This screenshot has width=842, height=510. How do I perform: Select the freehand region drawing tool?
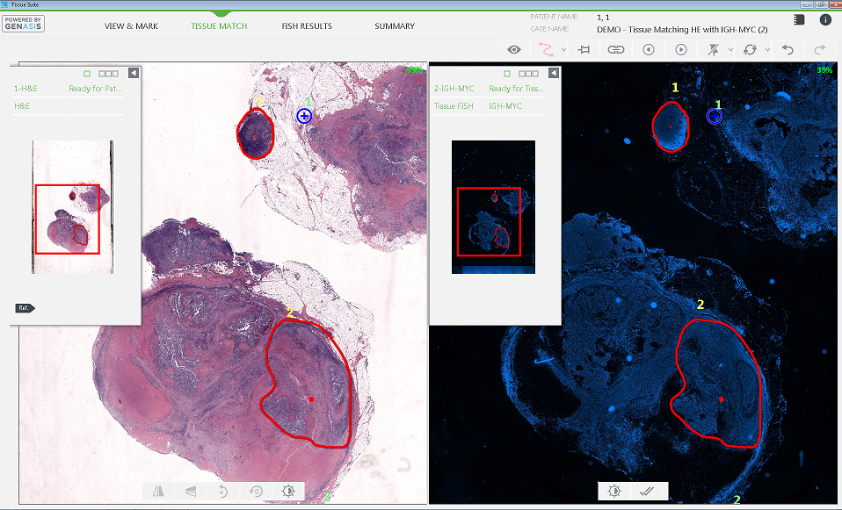(x=546, y=50)
